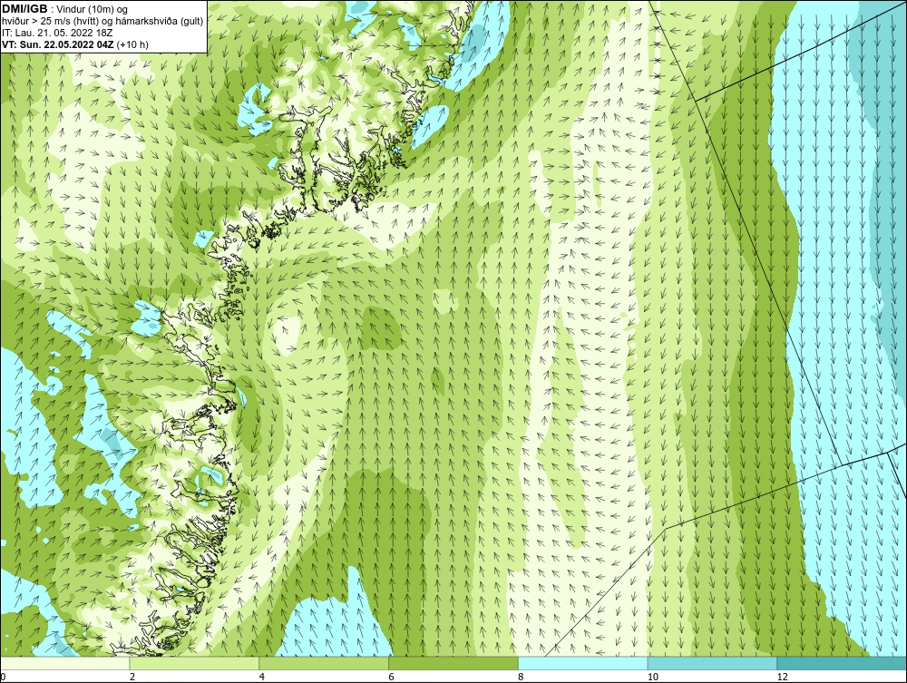Image resolution: width=907 pixels, height=683 pixels.
Task: Click the legend label '10'
Action: (x=653, y=677)
